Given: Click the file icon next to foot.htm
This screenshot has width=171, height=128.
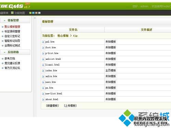Looking at the screenshot, I should [x=43, y=47].
